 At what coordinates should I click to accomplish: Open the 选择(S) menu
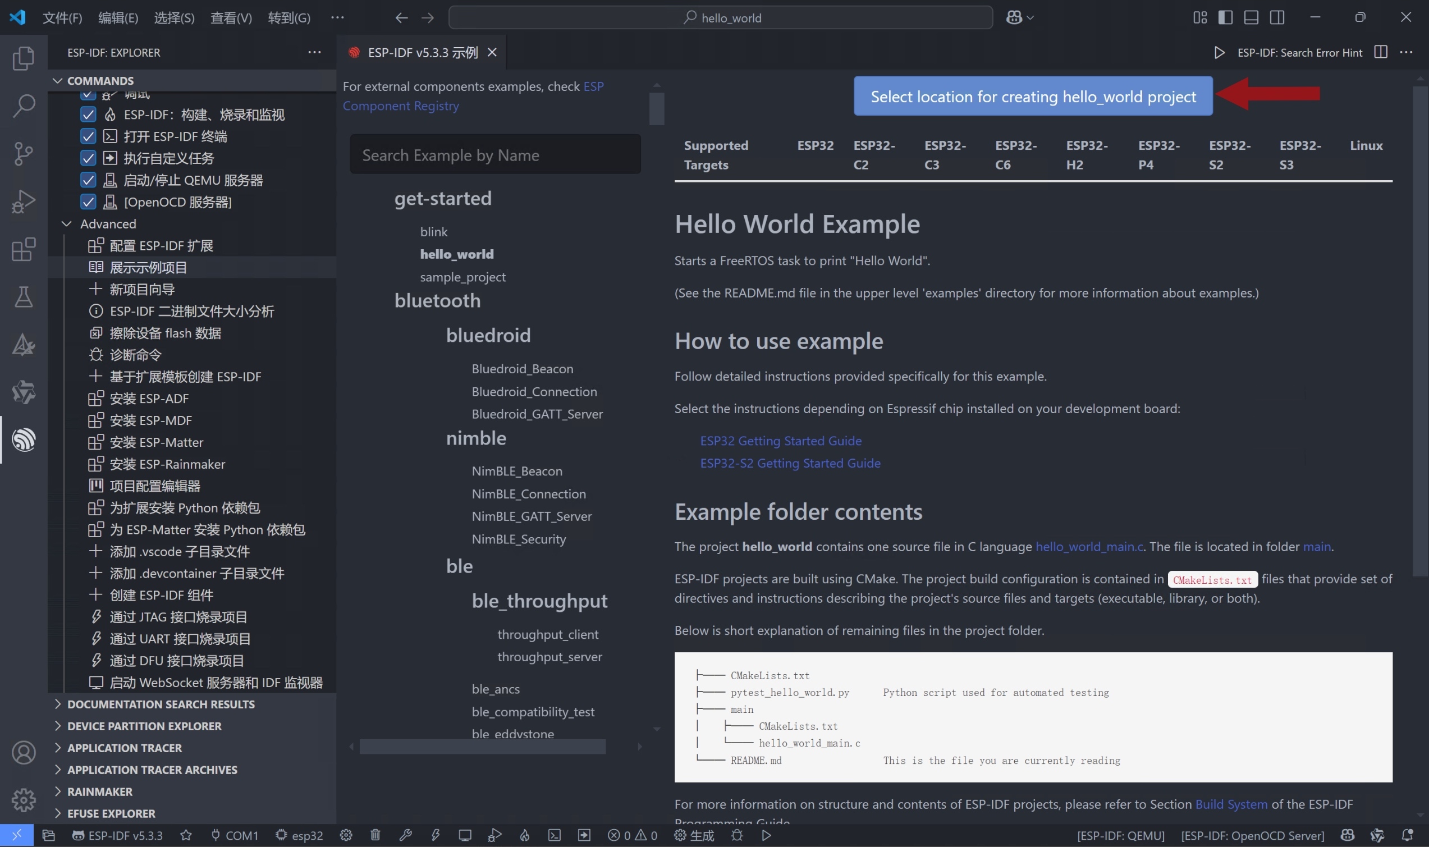tap(174, 18)
